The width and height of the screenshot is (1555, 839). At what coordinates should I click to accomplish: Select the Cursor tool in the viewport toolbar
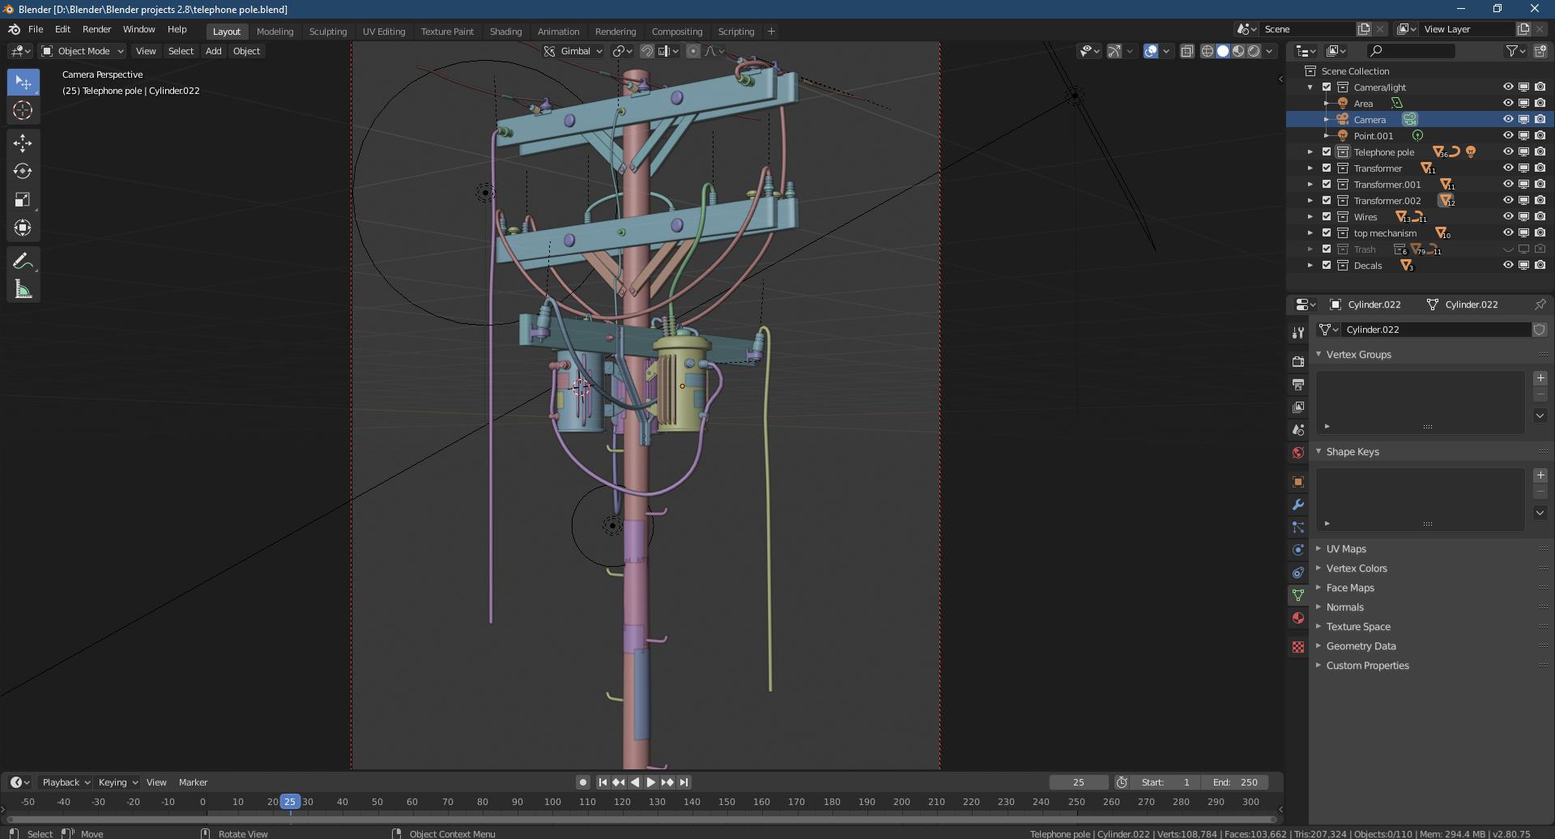23,111
